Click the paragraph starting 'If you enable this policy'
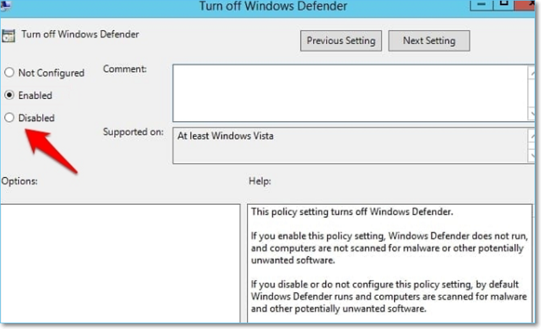The width and height of the screenshot is (541, 329). click(x=389, y=248)
